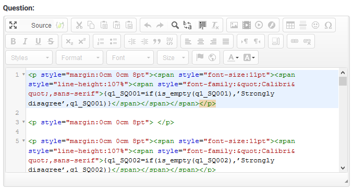Insert special character Omega icon
The width and height of the screenshot is (353, 190).
(x=328, y=25)
